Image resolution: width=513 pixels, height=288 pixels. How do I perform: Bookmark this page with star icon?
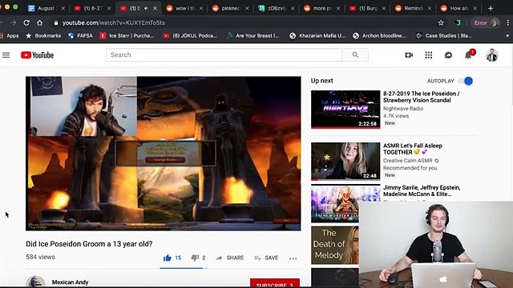441,22
